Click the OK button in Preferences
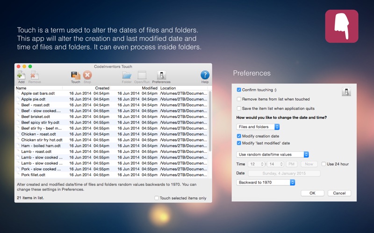Screen dimensions: 374x233 click(312, 193)
